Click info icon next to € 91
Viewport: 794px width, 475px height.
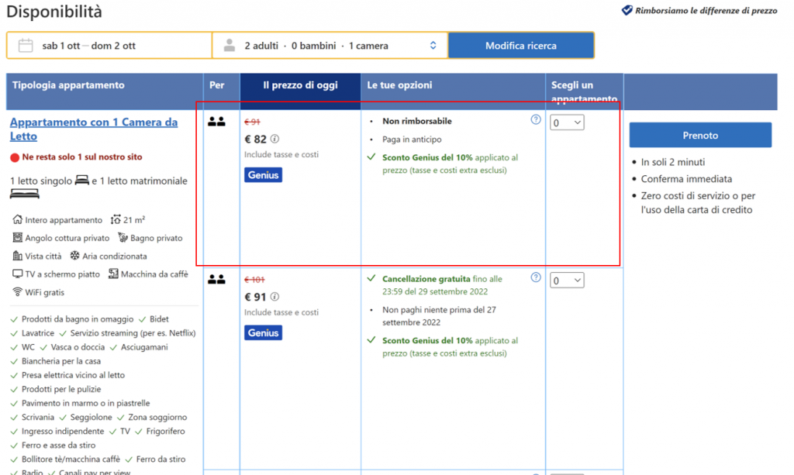(274, 297)
